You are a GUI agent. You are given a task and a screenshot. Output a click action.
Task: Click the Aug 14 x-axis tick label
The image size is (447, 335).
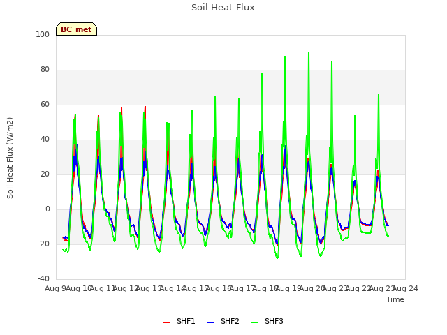[x=173, y=288]
